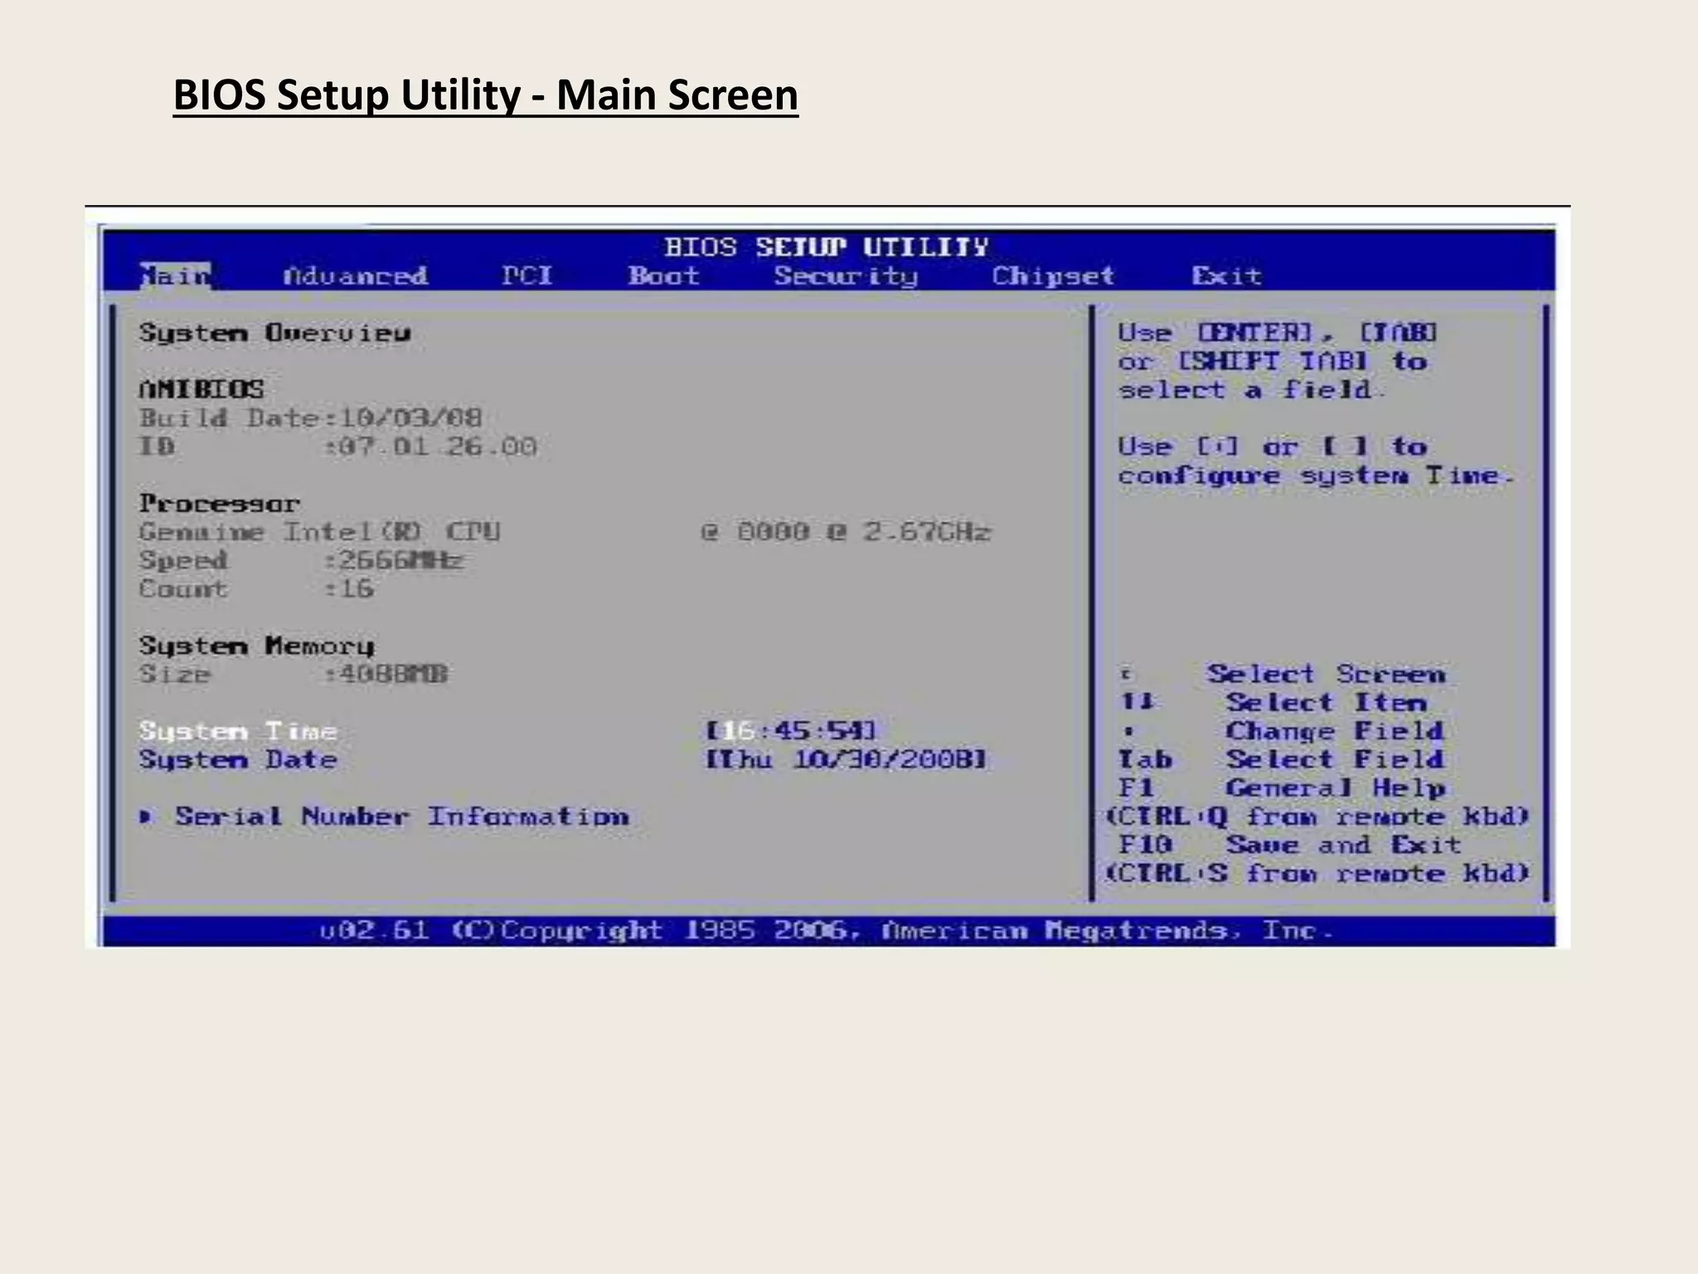Click the Count 16 line

256,589
